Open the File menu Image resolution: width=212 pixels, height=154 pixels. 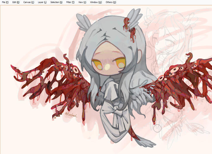click(x=5, y=2)
